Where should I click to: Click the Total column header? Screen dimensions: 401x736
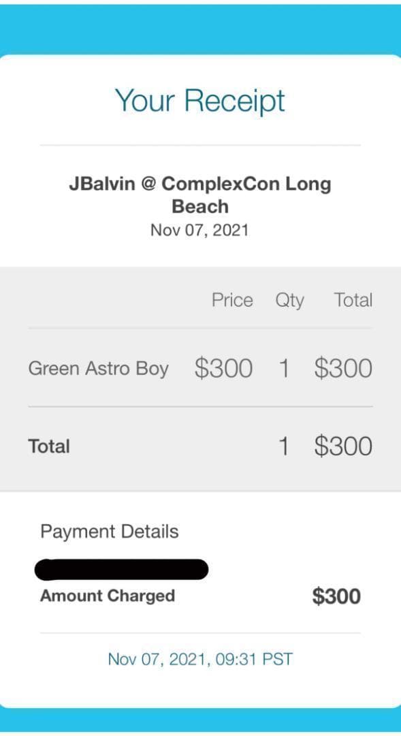(353, 300)
